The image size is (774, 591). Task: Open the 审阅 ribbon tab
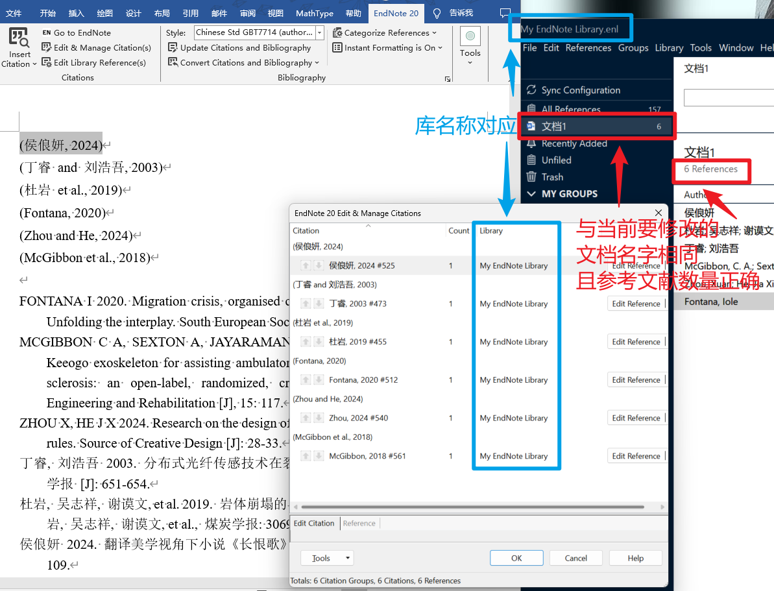pos(247,14)
